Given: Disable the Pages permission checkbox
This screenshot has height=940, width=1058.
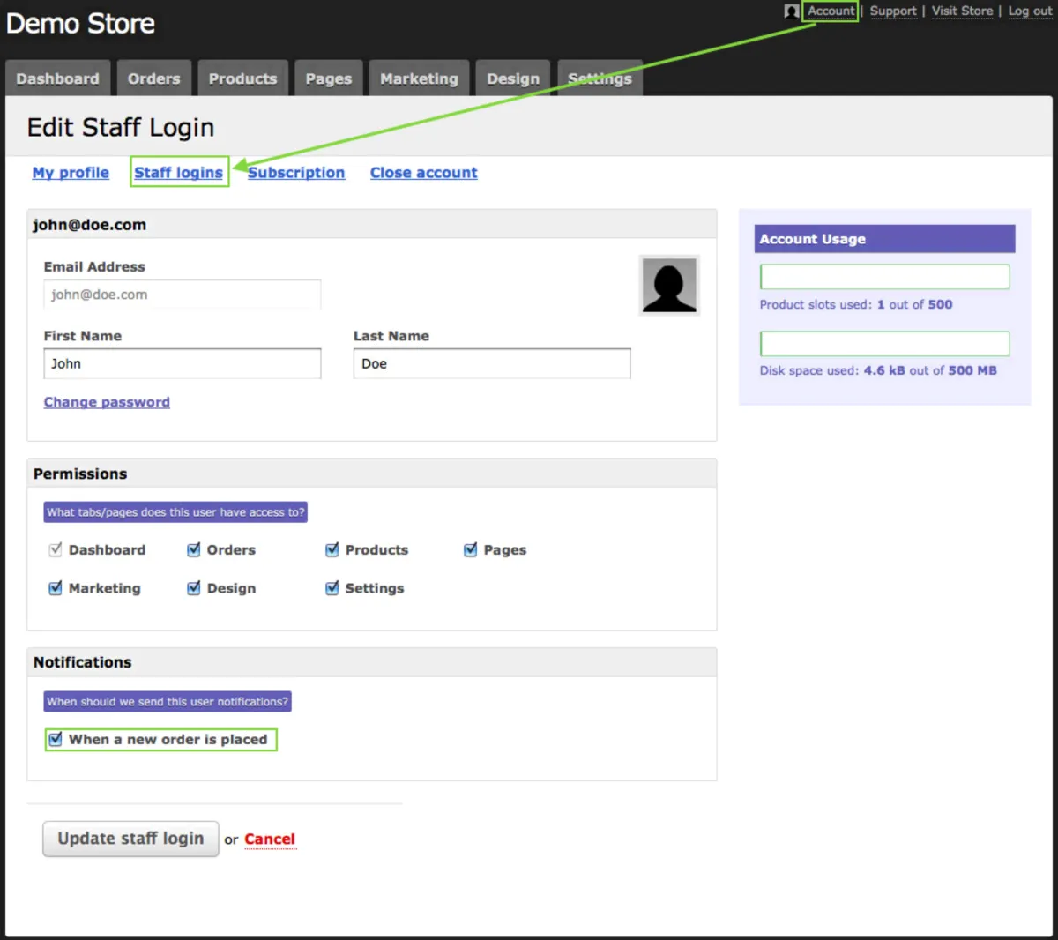Looking at the screenshot, I should click(471, 550).
